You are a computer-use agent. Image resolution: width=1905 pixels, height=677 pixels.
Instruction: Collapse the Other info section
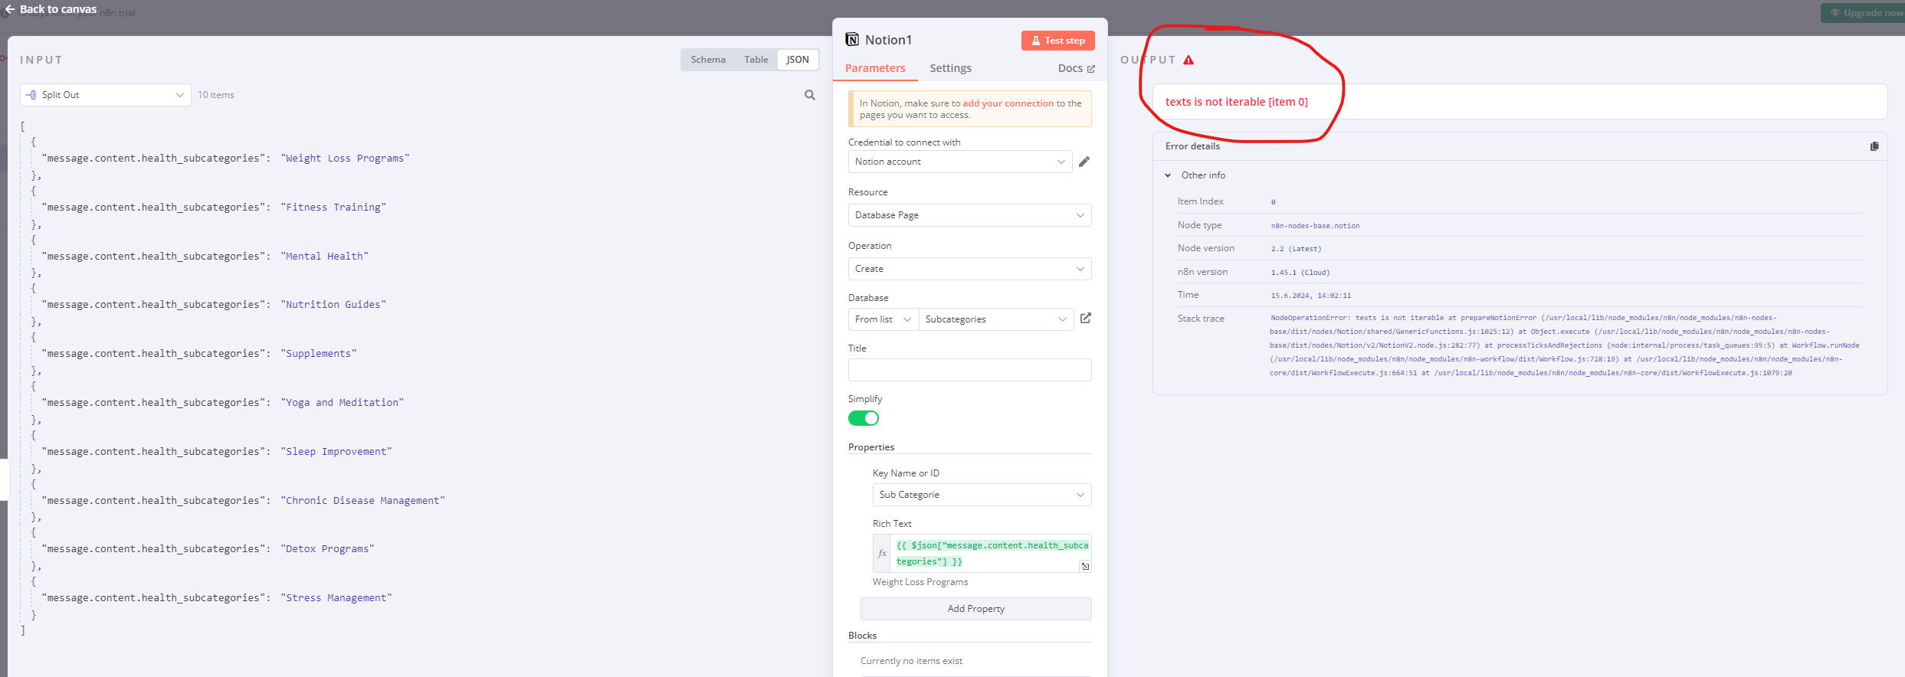click(1168, 175)
